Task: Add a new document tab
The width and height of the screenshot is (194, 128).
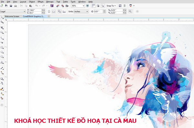Action: [x=49, y=16]
